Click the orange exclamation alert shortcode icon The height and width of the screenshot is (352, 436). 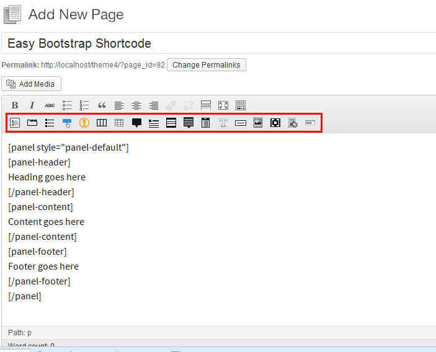84,123
